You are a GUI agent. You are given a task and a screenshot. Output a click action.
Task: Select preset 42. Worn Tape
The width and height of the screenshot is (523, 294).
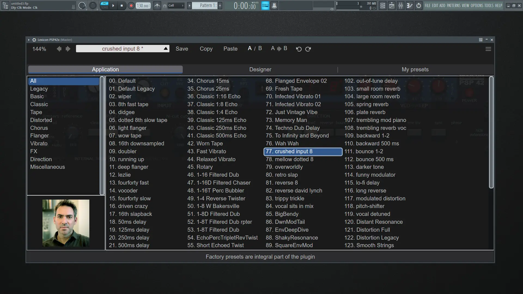point(205,143)
